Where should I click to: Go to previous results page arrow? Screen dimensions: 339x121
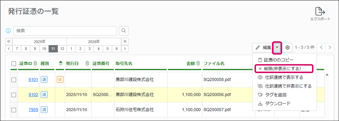322,47
